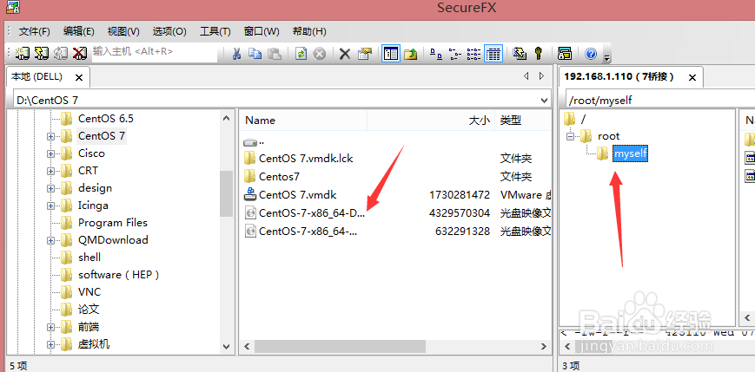Open the 工具(T) menu
The image size is (755, 372).
(215, 32)
